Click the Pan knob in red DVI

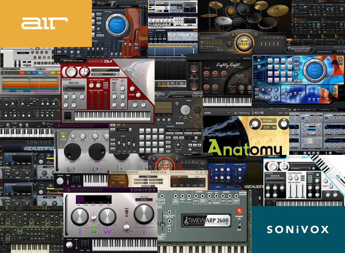tap(85, 72)
